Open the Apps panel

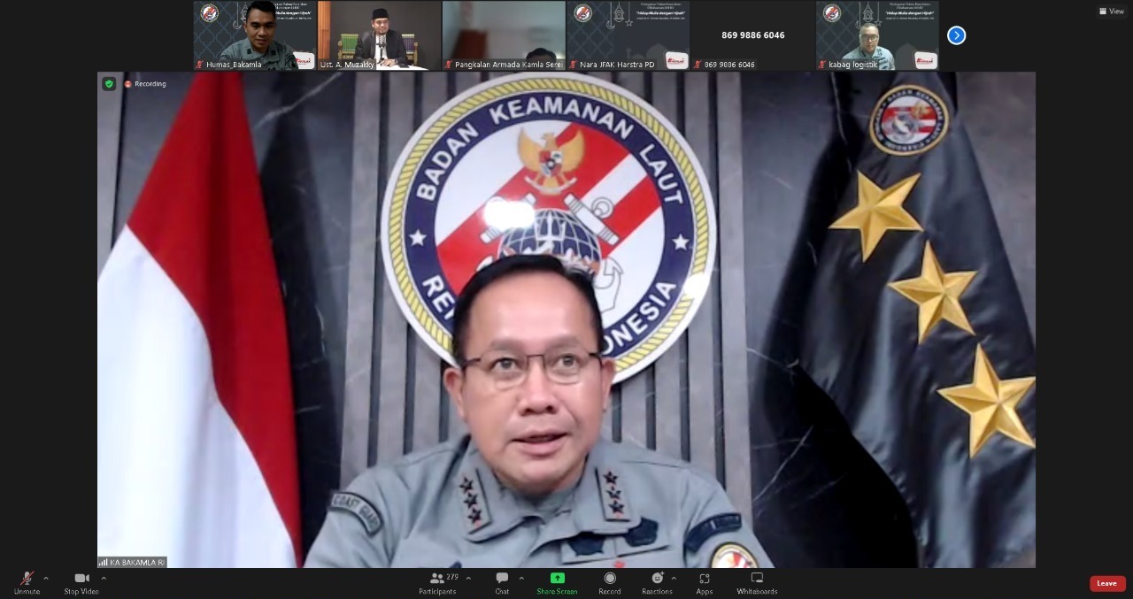tap(705, 582)
